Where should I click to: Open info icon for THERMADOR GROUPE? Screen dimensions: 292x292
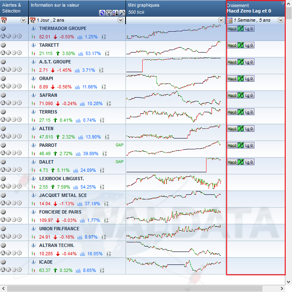pyautogui.click(x=33, y=28)
